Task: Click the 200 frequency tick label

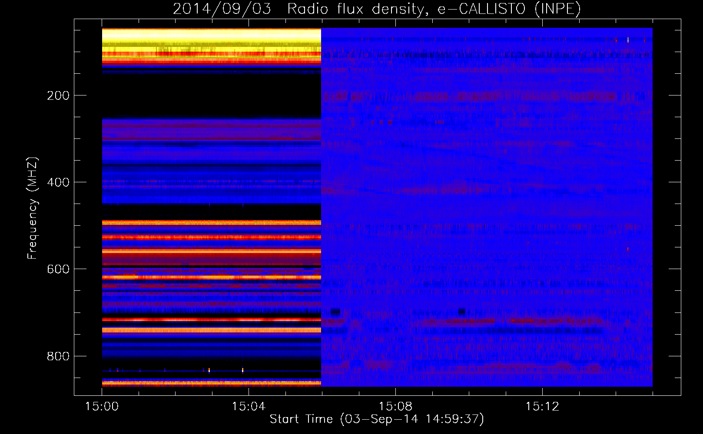Action: (58, 95)
